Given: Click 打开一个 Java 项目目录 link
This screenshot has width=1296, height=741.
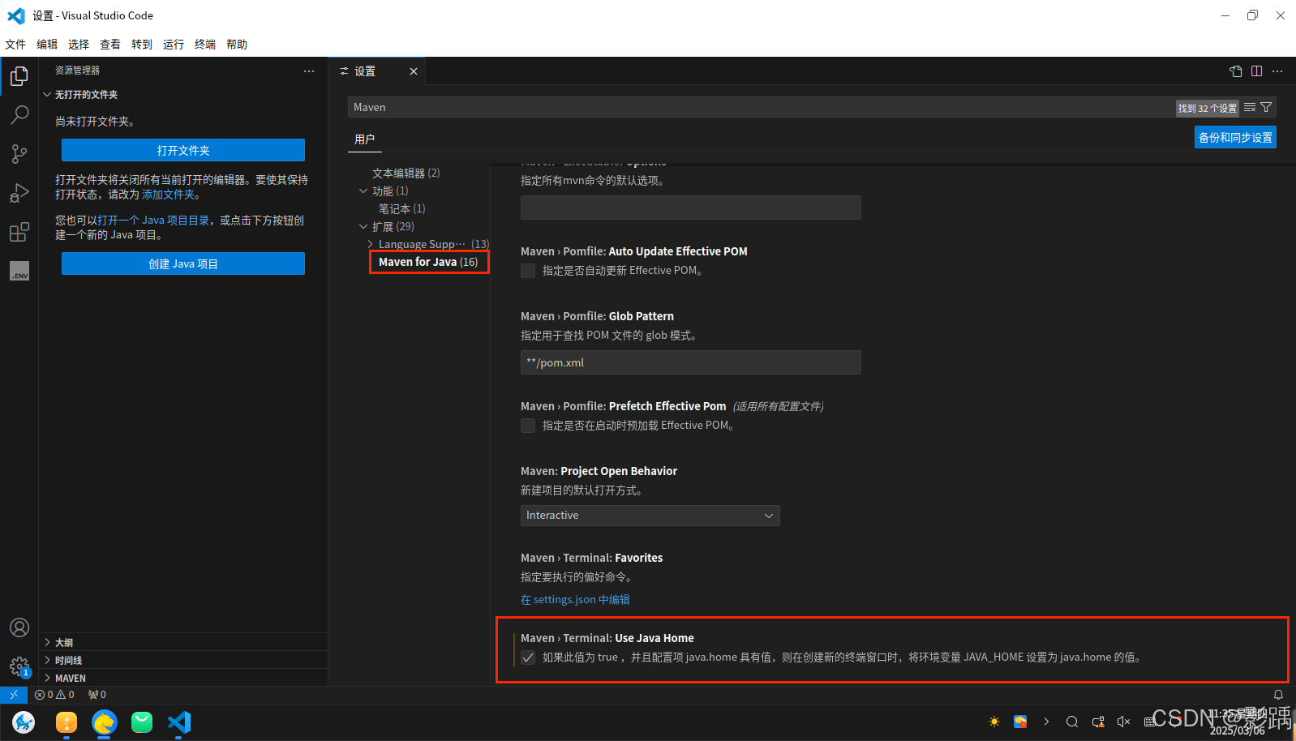Looking at the screenshot, I should click(153, 221).
